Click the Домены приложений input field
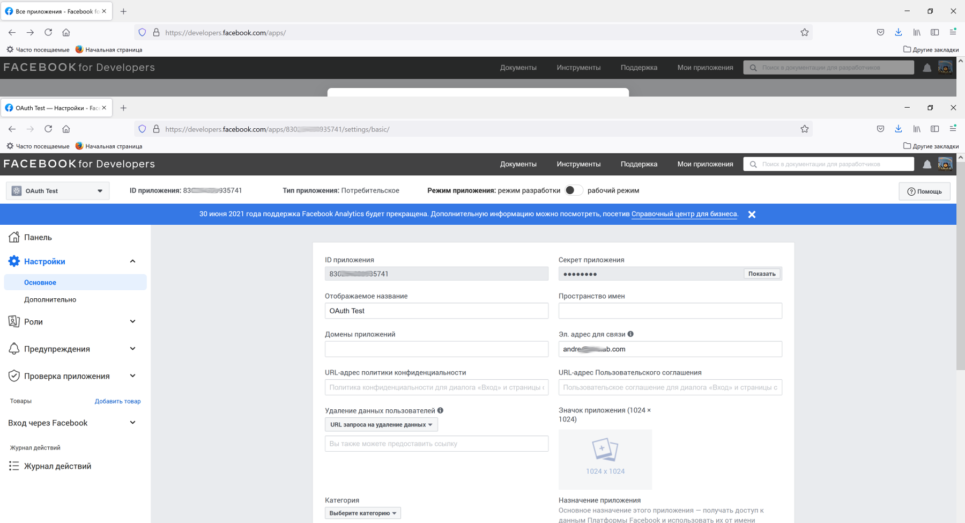Image resolution: width=965 pixels, height=523 pixels. click(x=436, y=349)
